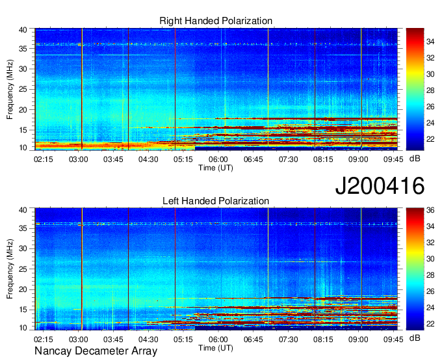Click 09:00 tick under Left Handed plot
The image size is (442, 359).
(358, 339)
